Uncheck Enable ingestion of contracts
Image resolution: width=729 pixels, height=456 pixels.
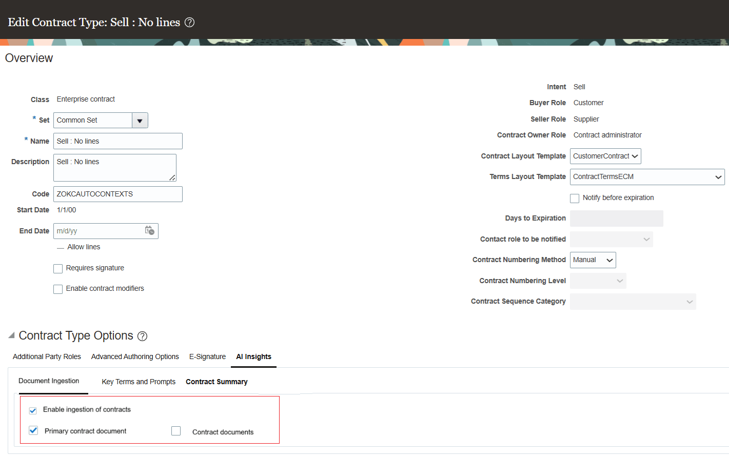tap(33, 410)
